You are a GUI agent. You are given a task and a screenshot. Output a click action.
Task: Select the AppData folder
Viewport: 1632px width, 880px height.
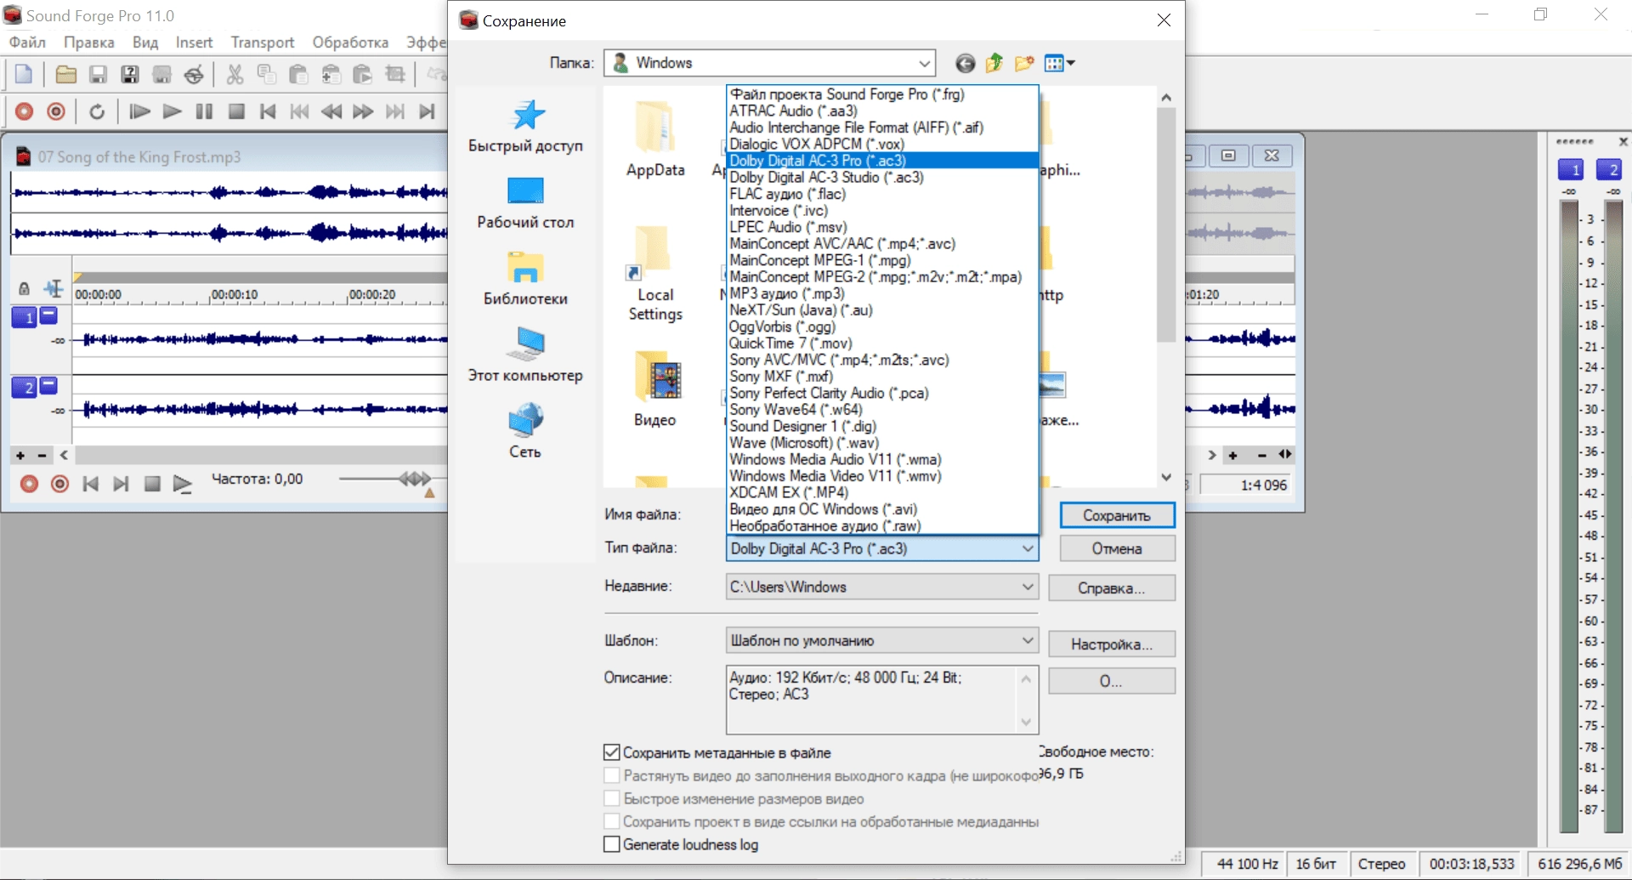click(x=655, y=139)
